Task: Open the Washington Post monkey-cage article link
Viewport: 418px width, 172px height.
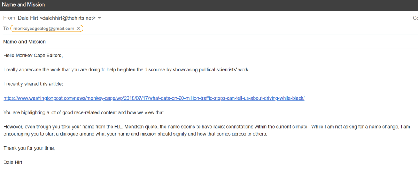Action: (x=154, y=98)
